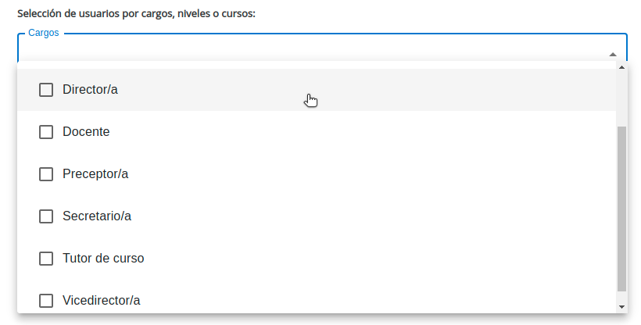Viewport: 641px width, 325px height.
Task: Click the scrollbar down arrow
Action: coord(621,306)
